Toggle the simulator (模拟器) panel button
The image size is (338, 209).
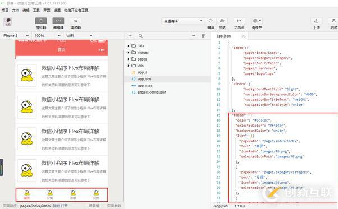[41, 21]
